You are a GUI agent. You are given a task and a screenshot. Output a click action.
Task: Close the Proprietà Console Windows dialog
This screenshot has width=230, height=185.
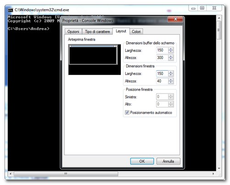[x=175, y=19]
